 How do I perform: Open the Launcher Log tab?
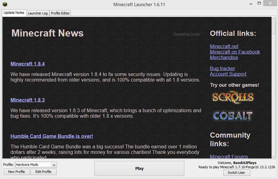click(38, 13)
